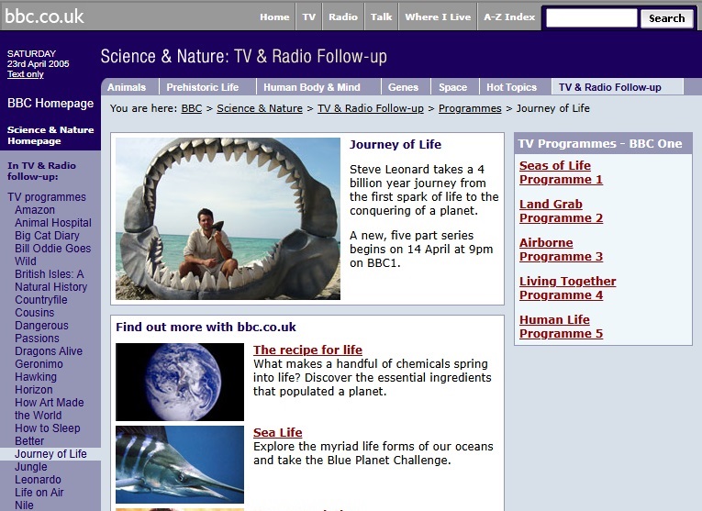
Task: Click Science & Nature breadcrumb link
Action: (260, 109)
